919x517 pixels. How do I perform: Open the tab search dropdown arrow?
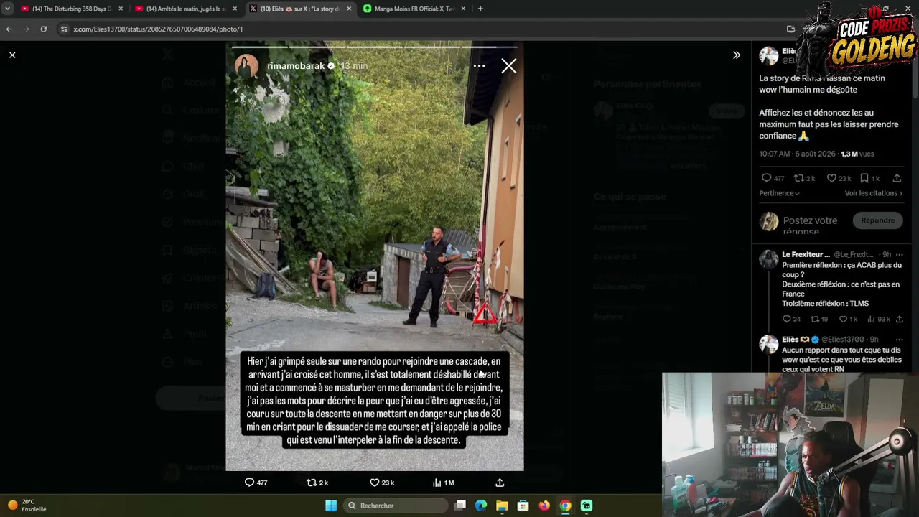click(x=7, y=9)
